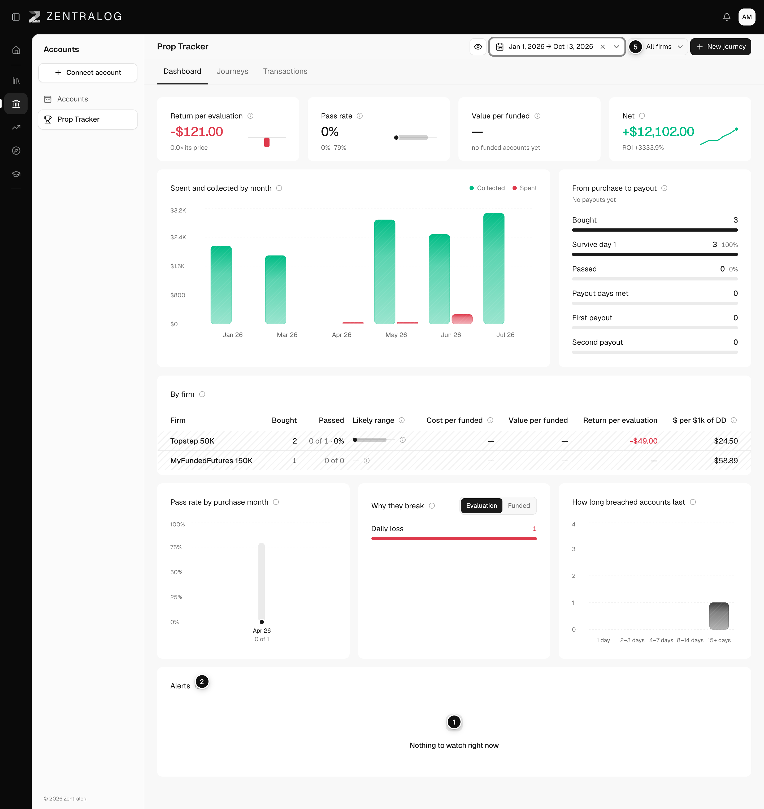Open the graduation cap learn icon
Image resolution: width=764 pixels, height=809 pixels.
tap(16, 174)
